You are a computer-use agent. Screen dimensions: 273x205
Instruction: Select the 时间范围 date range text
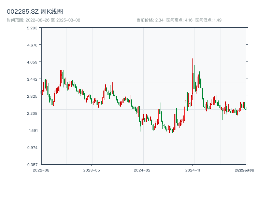click(x=43, y=20)
